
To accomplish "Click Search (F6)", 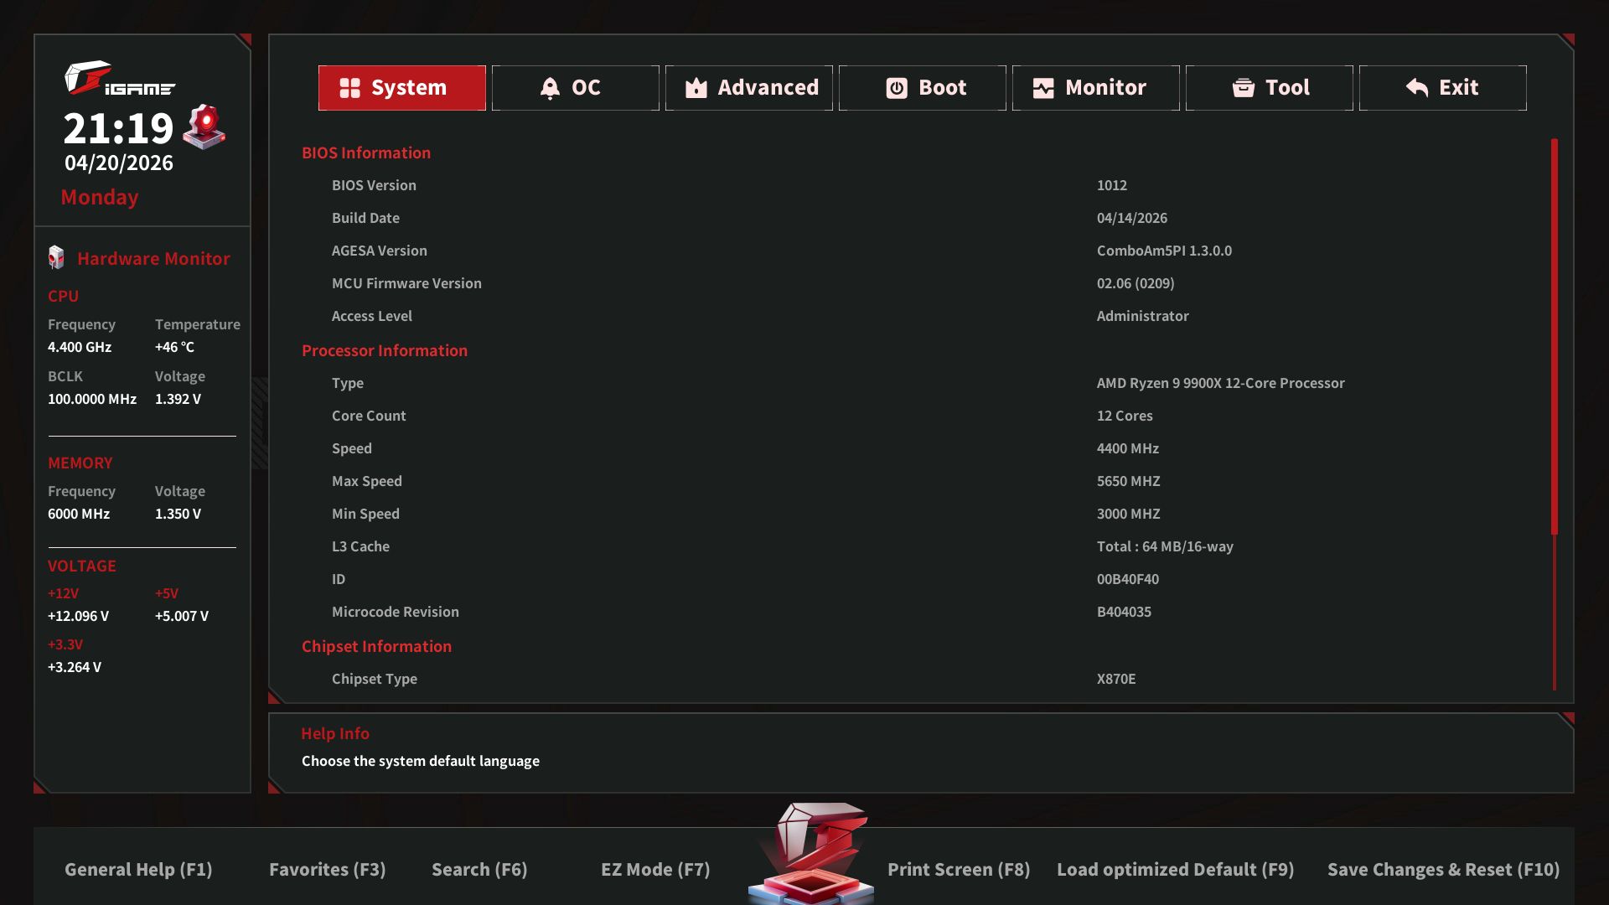I will pos(479,870).
